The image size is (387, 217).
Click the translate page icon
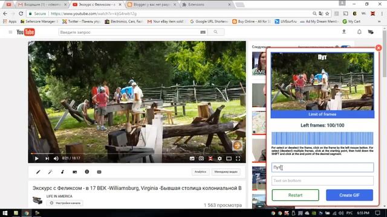321,13
